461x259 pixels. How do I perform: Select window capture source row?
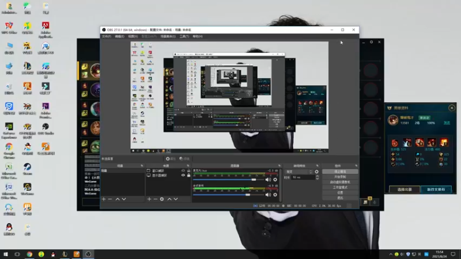click(x=168, y=170)
